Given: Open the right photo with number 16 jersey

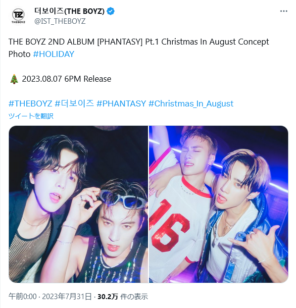Looking at the screenshot, I should (218, 205).
